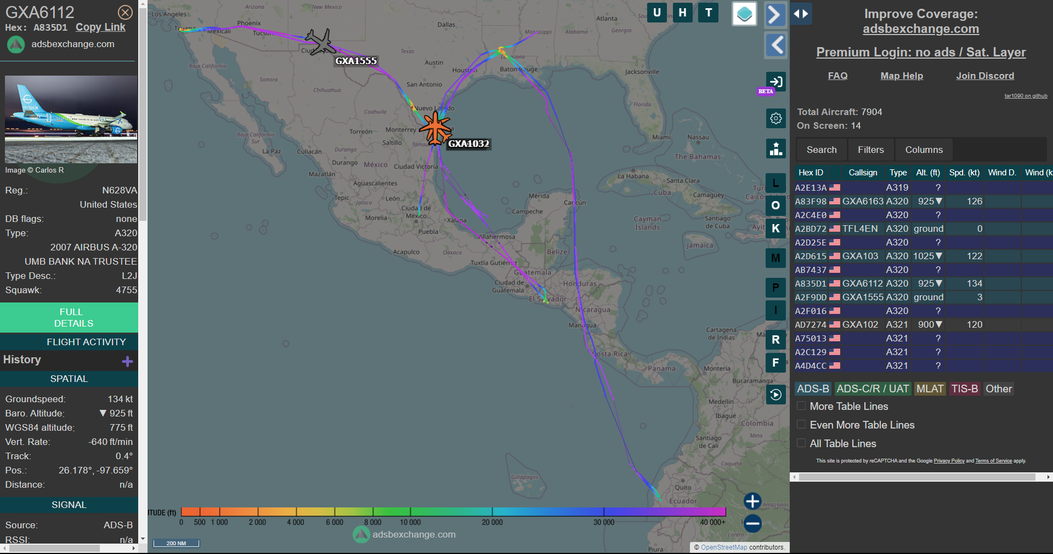The height and width of the screenshot is (554, 1053).
Task: Open Premium Login link
Action: click(x=921, y=52)
